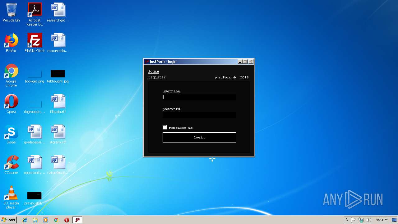Show hidden system tray icons

(347, 220)
